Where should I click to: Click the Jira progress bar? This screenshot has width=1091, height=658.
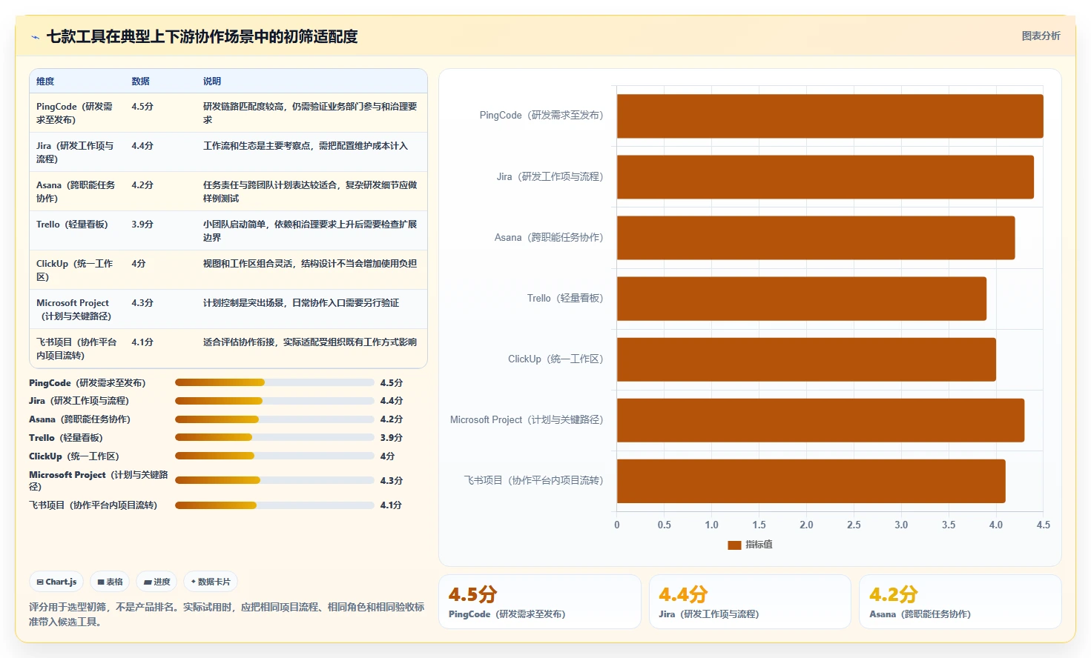pyautogui.click(x=274, y=401)
